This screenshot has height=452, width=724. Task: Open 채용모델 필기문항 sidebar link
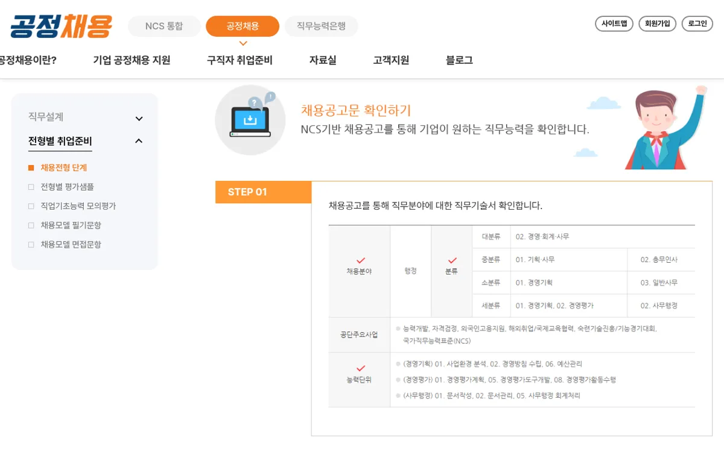coord(71,225)
